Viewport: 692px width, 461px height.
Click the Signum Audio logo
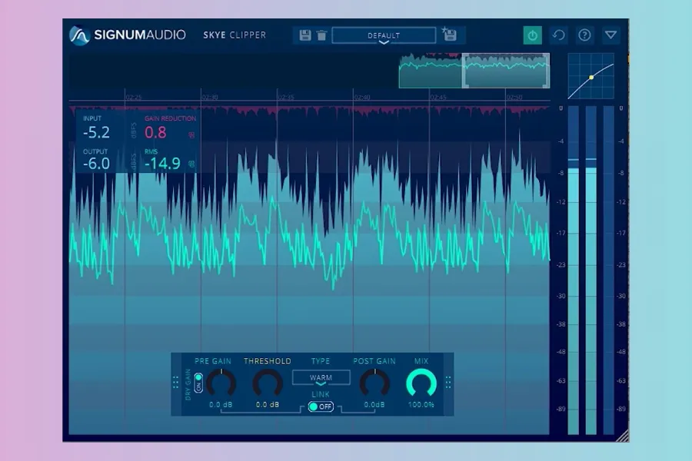coord(80,35)
